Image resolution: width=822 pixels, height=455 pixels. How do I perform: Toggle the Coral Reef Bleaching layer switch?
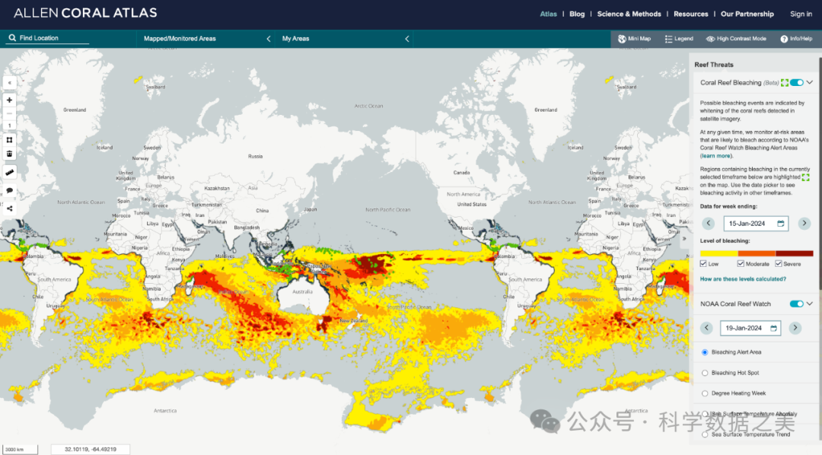796,82
